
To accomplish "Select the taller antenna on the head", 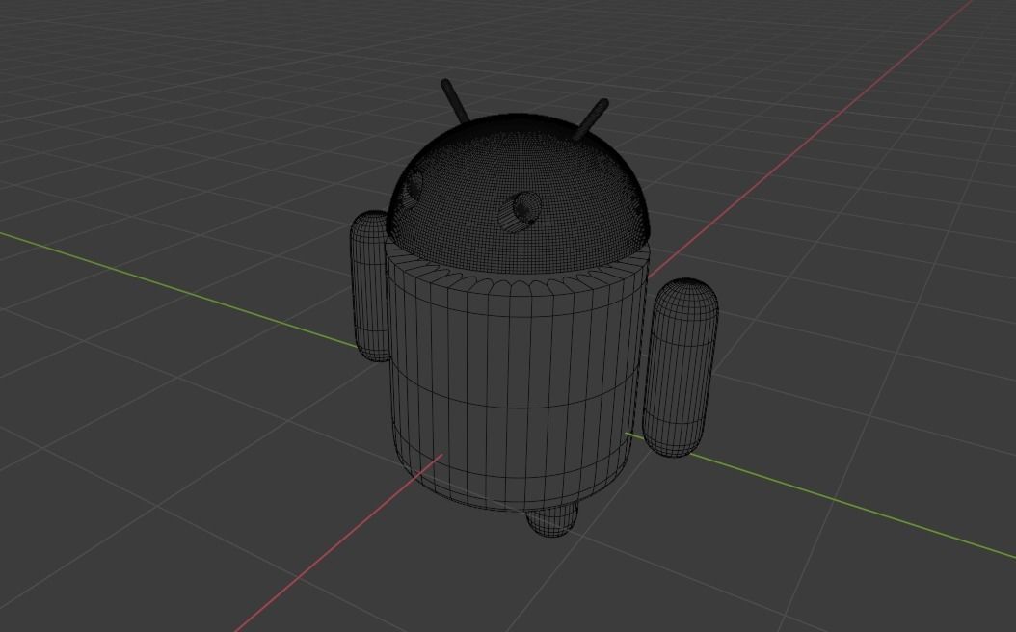I will 455,101.
